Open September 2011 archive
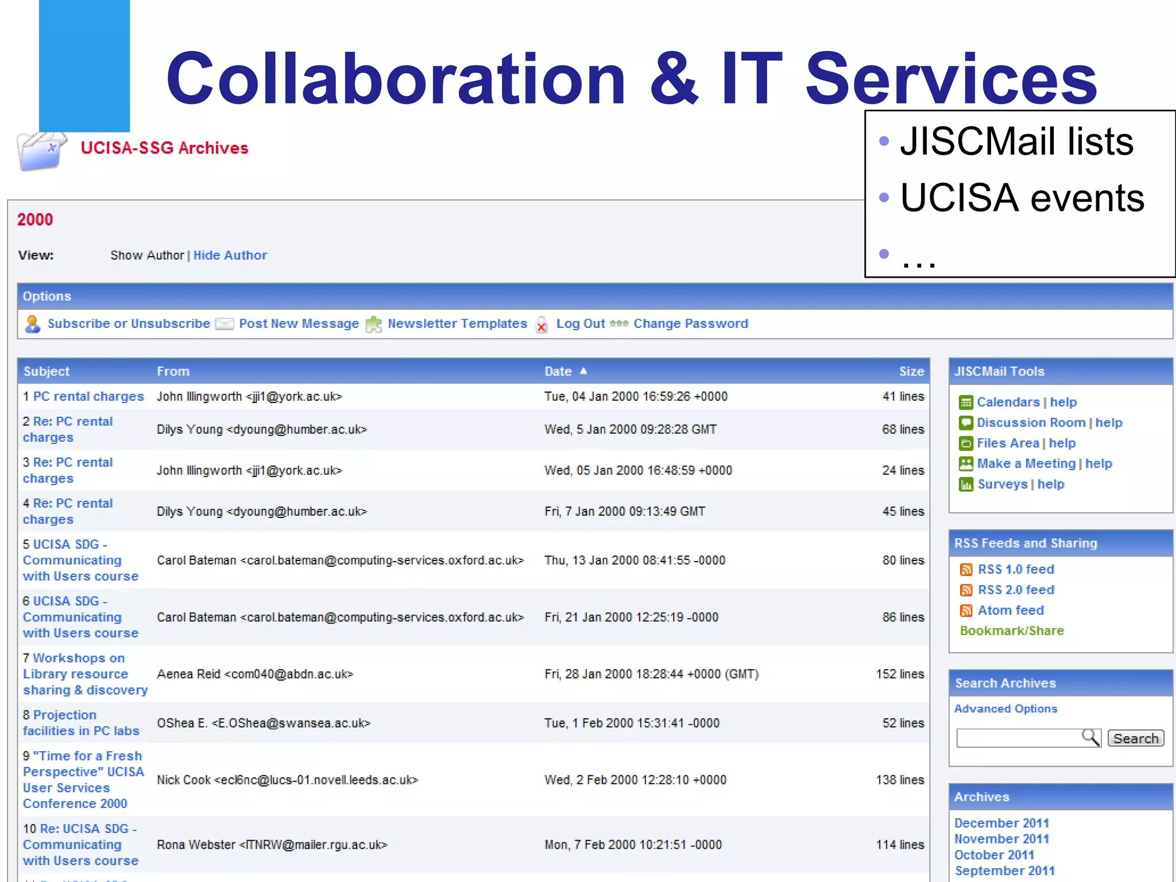The image size is (1176, 882). (1005, 871)
